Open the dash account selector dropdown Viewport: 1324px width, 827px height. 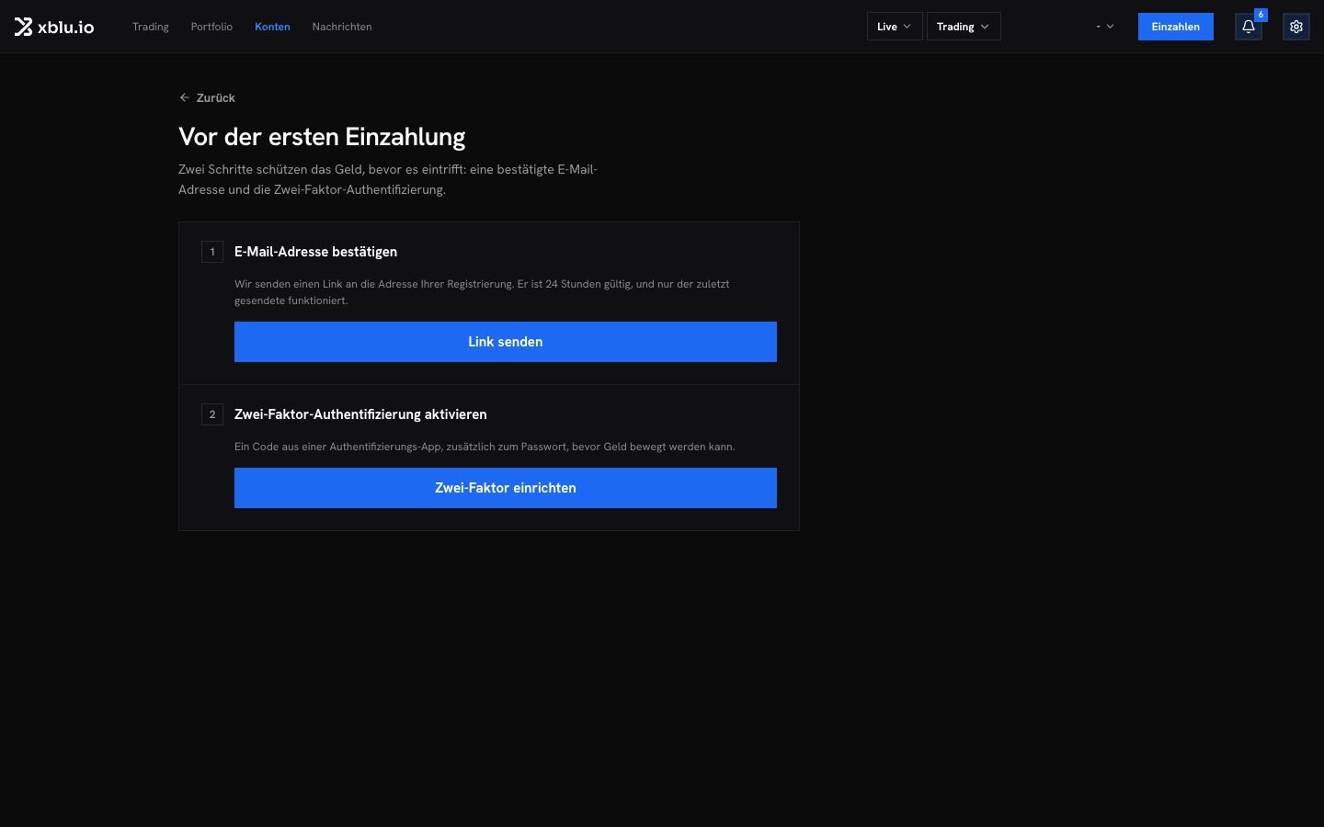tap(1105, 27)
